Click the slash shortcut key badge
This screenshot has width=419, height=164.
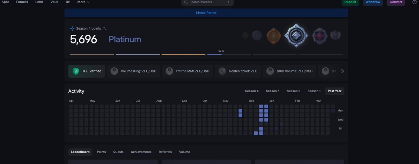tap(228, 2)
